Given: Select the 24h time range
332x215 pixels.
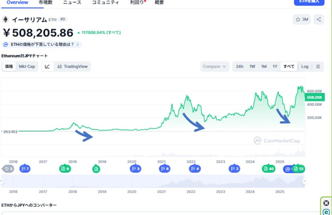Looking at the screenshot, I should coord(240,66).
